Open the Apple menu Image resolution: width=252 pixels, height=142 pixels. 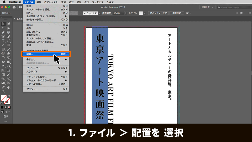coord(4,2)
